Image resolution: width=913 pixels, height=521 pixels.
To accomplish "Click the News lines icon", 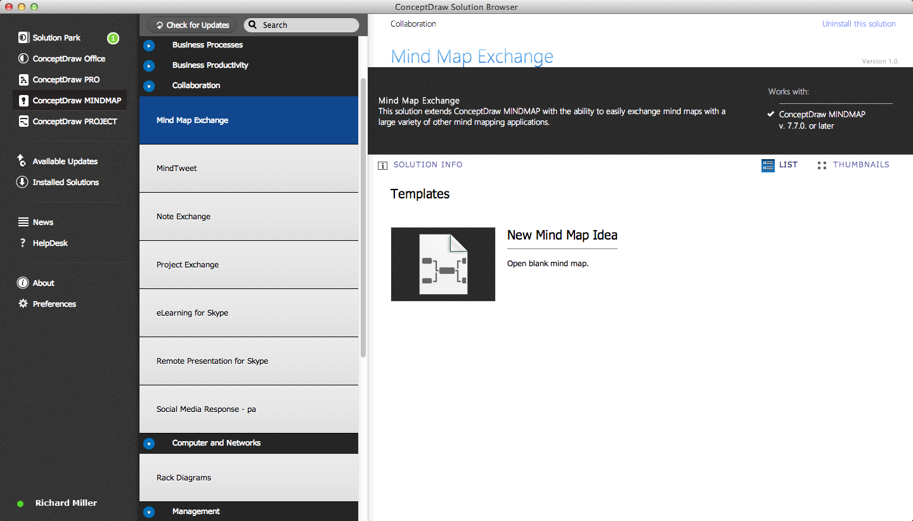I will (23, 222).
